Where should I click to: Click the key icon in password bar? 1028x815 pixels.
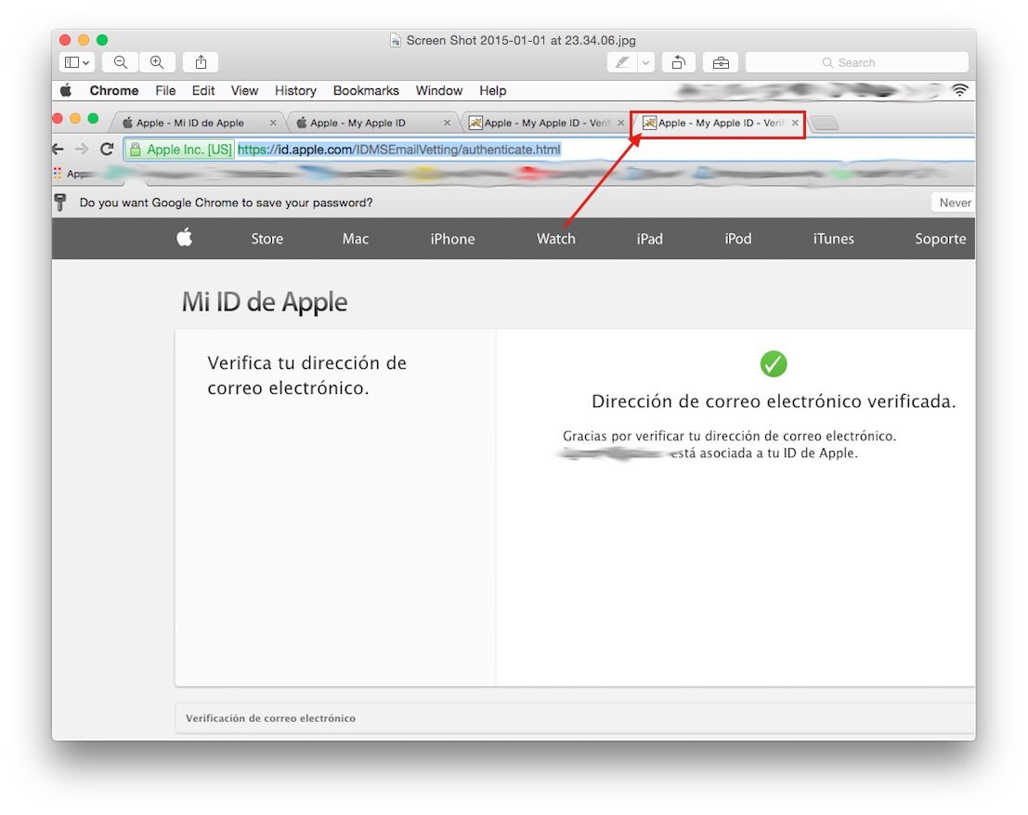(60, 202)
